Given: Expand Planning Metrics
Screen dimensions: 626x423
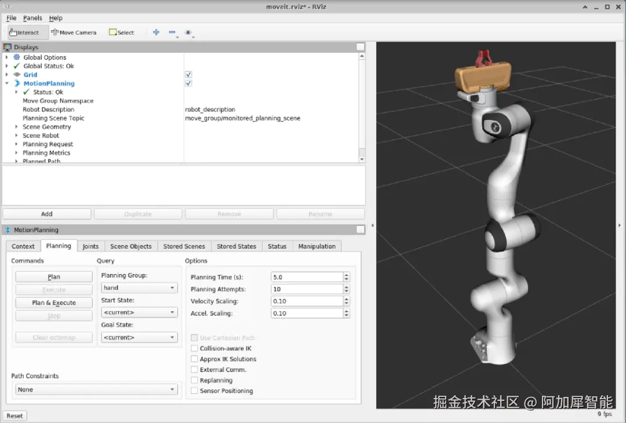Looking at the screenshot, I should (16, 153).
